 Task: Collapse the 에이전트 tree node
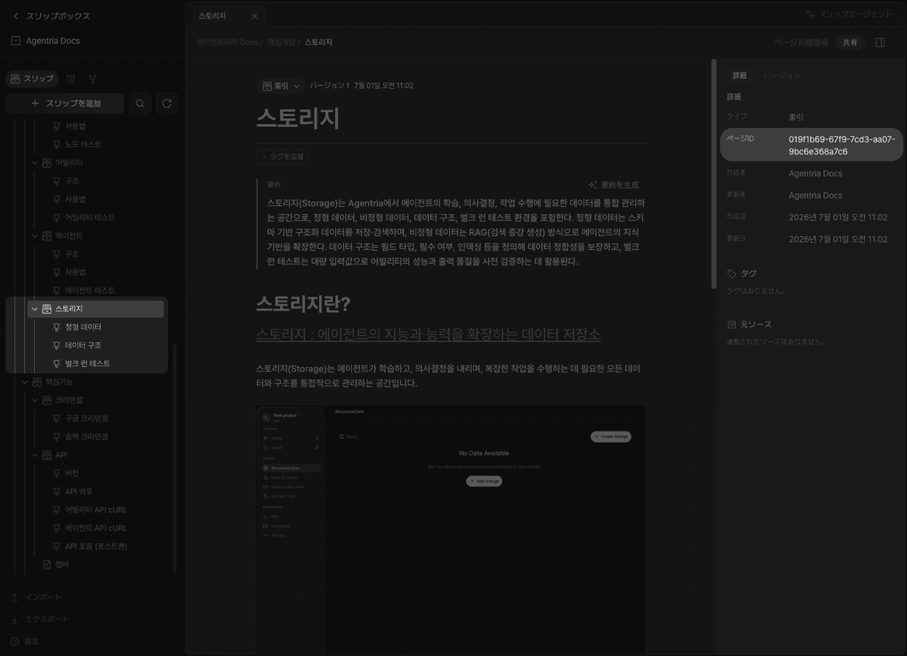(35, 236)
